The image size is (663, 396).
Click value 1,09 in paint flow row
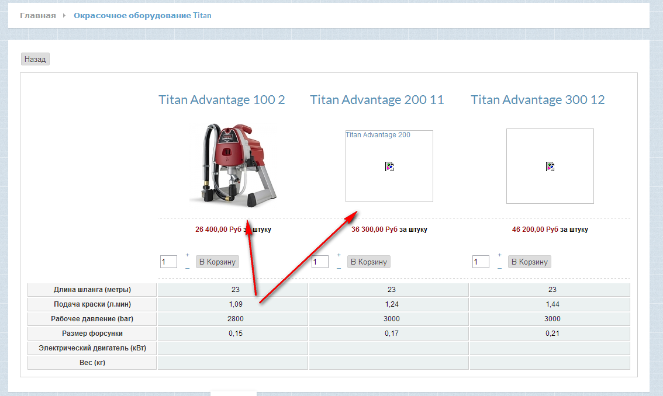[236, 304]
